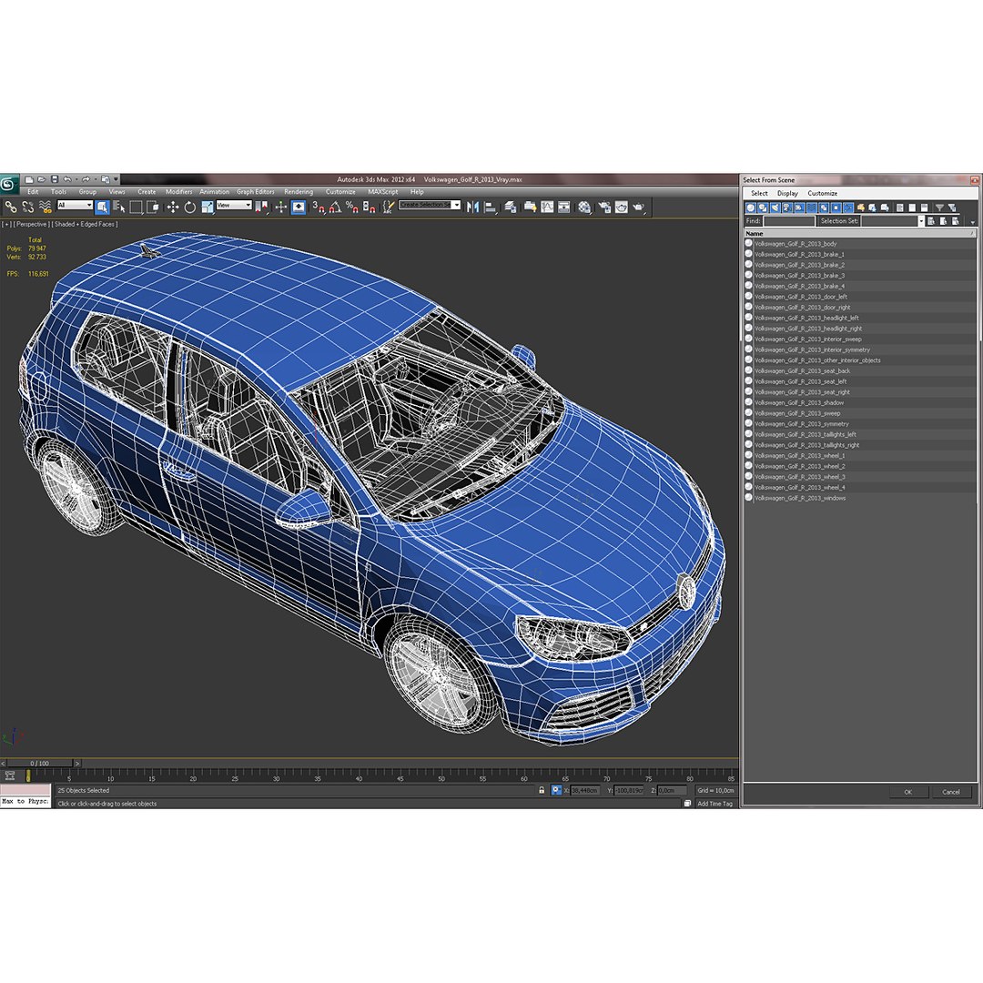Image resolution: width=983 pixels, height=983 pixels.
Task: Toggle Display Shapes filter in Select From Scene
Action: coord(763,208)
